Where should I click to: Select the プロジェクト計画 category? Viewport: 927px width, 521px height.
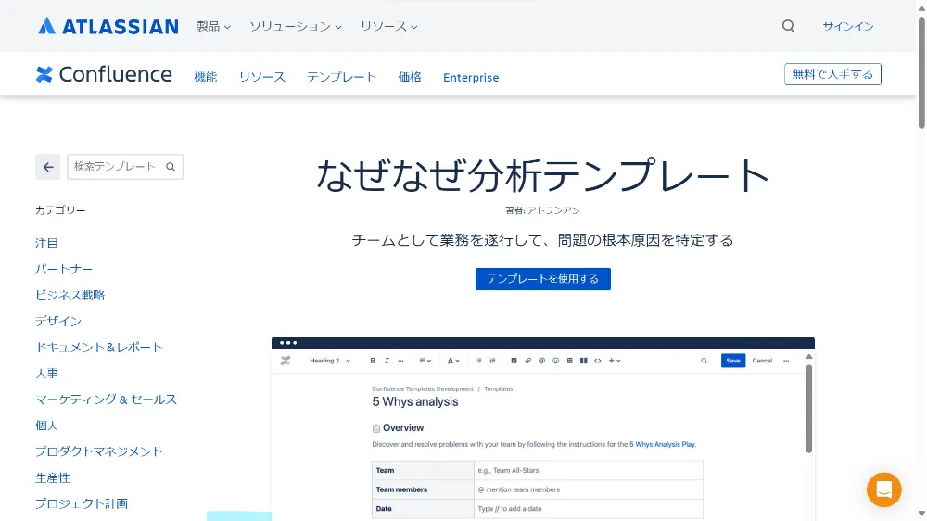82,503
